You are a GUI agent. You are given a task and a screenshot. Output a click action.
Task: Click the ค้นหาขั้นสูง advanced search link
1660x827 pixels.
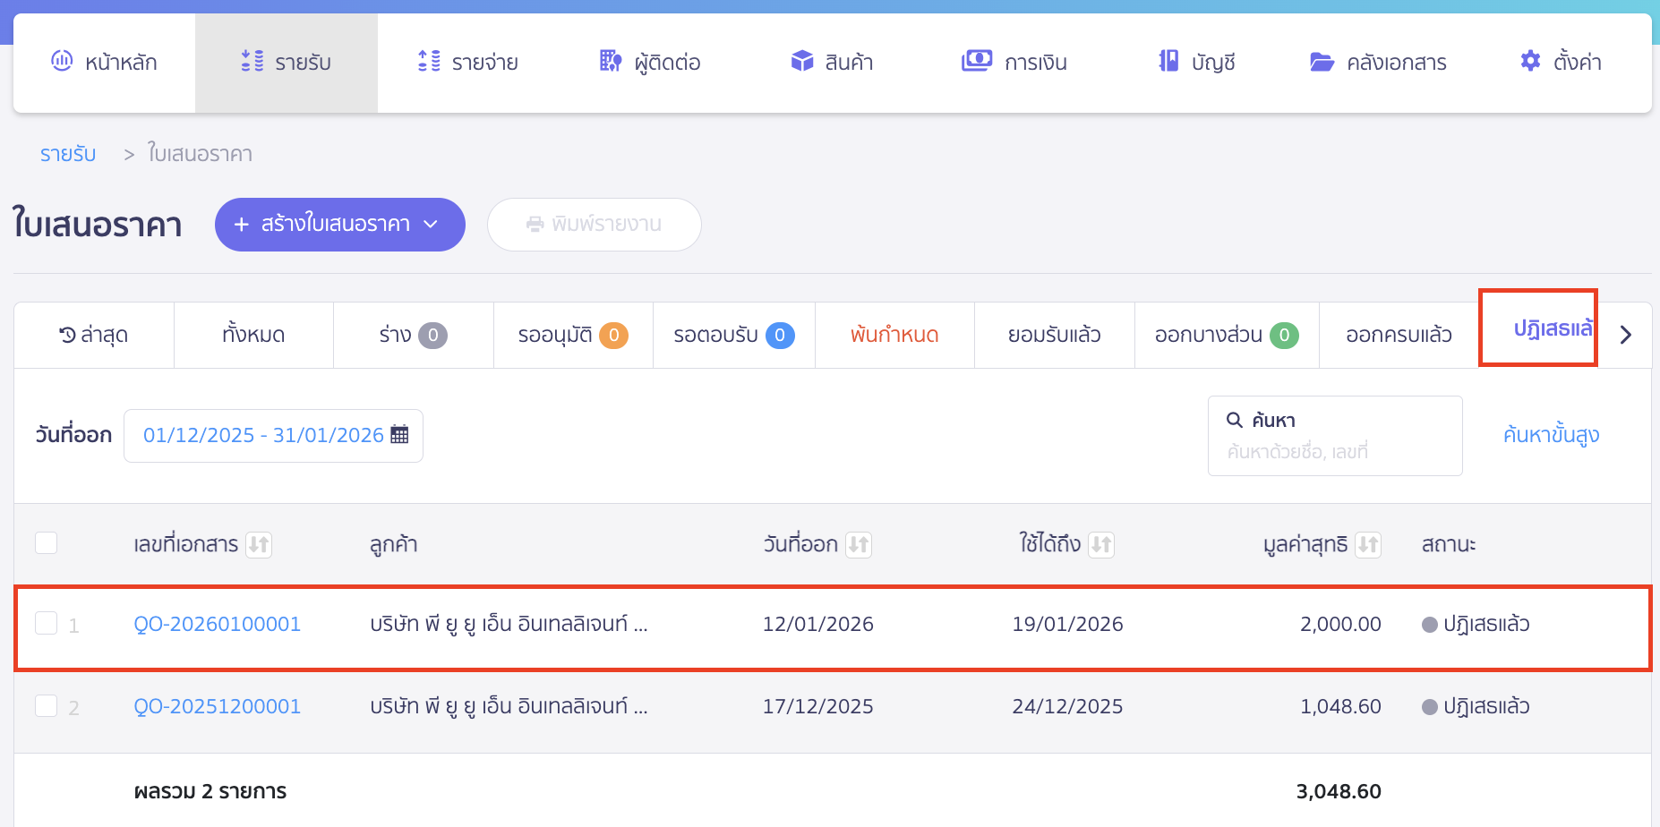[1551, 435]
